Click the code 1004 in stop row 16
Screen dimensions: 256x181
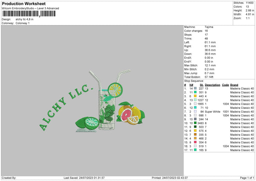(226, 146)
